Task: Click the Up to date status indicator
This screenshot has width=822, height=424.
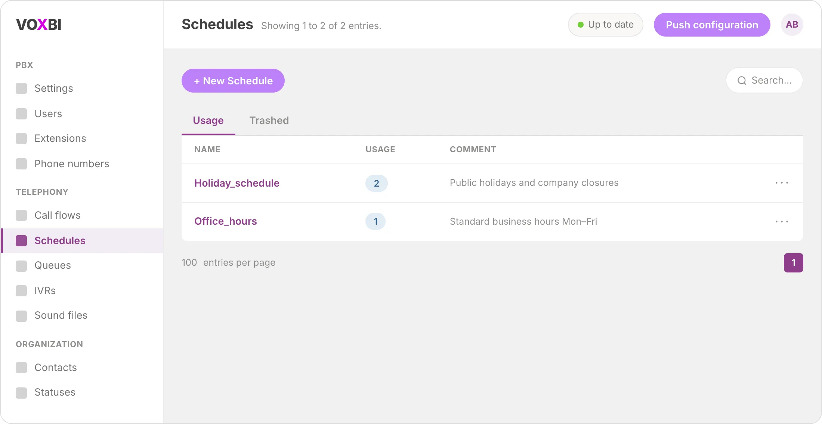Action: (x=605, y=25)
